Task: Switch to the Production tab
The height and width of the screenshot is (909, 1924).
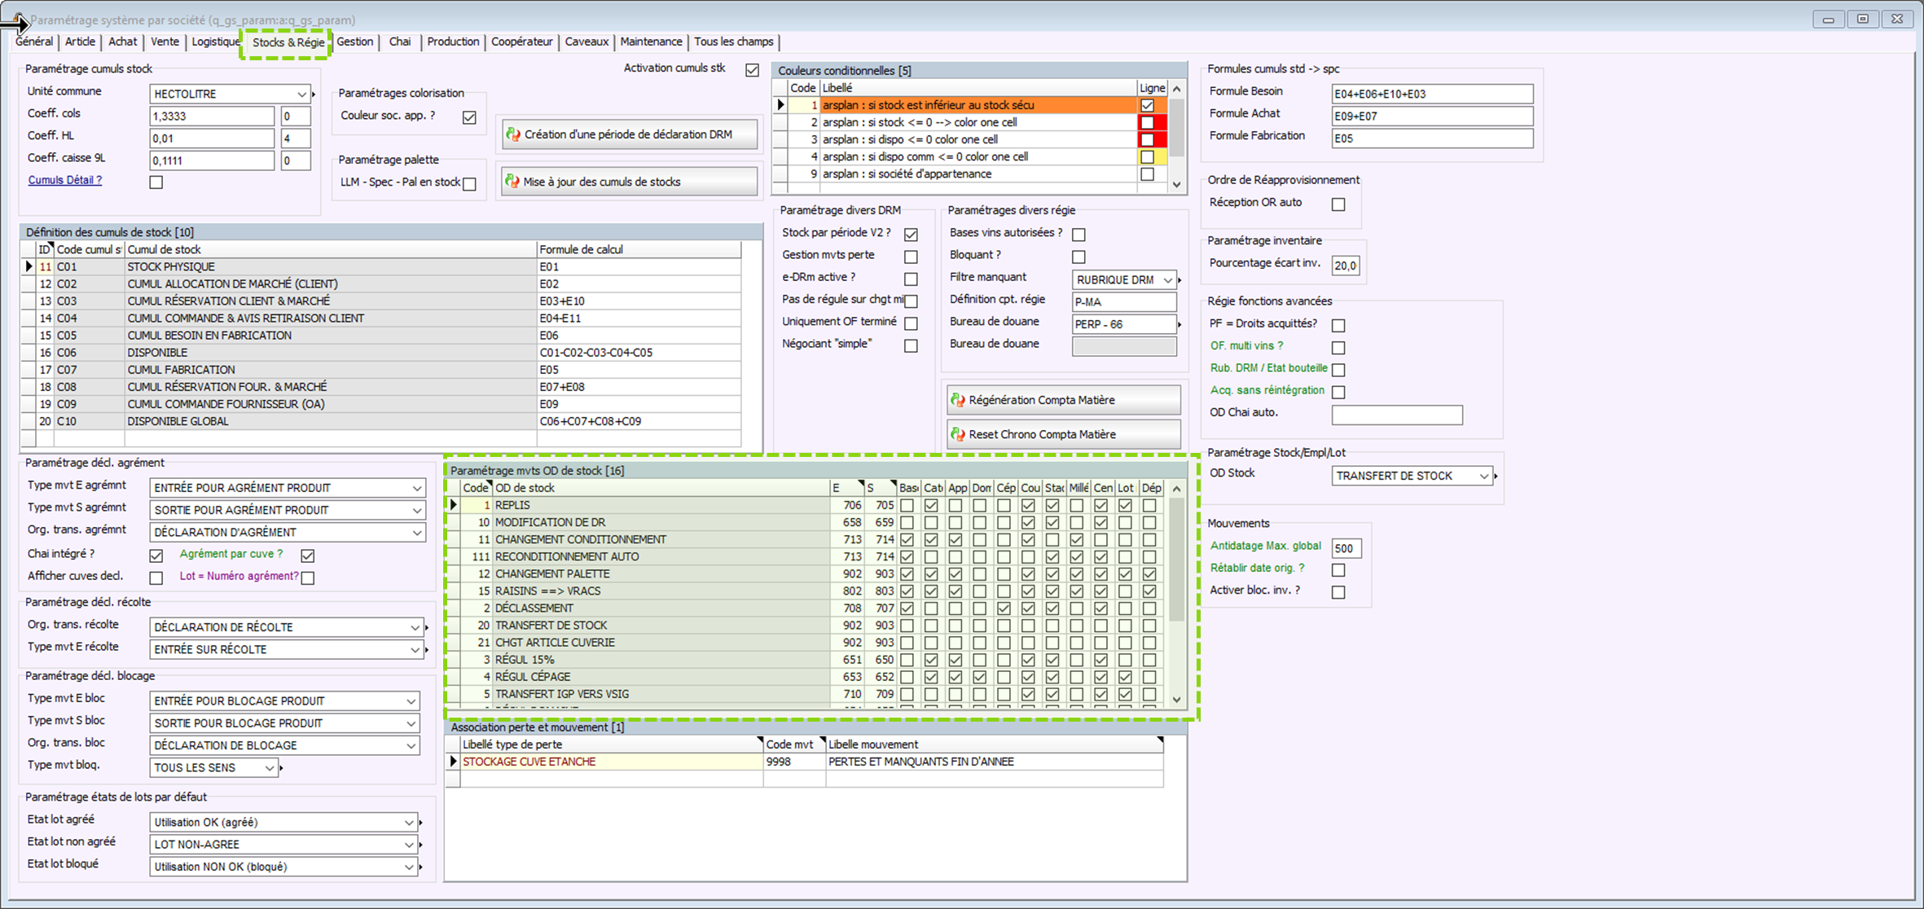Action: (453, 42)
